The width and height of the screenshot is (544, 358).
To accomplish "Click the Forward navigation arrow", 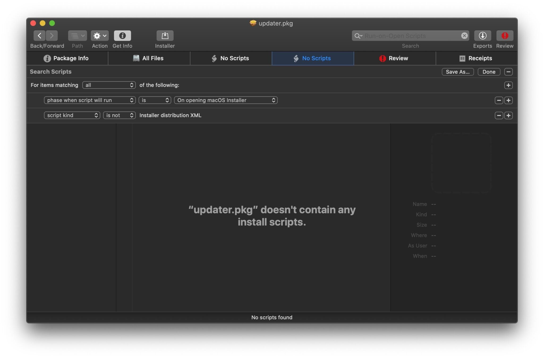I will 52,36.
